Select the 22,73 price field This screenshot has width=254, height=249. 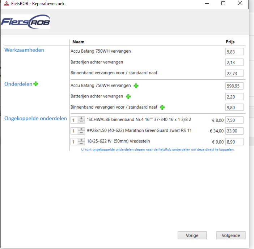(x=234, y=73)
